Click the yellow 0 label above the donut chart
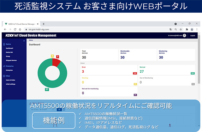This screenshot has height=132, width=202. tap(52, 56)
